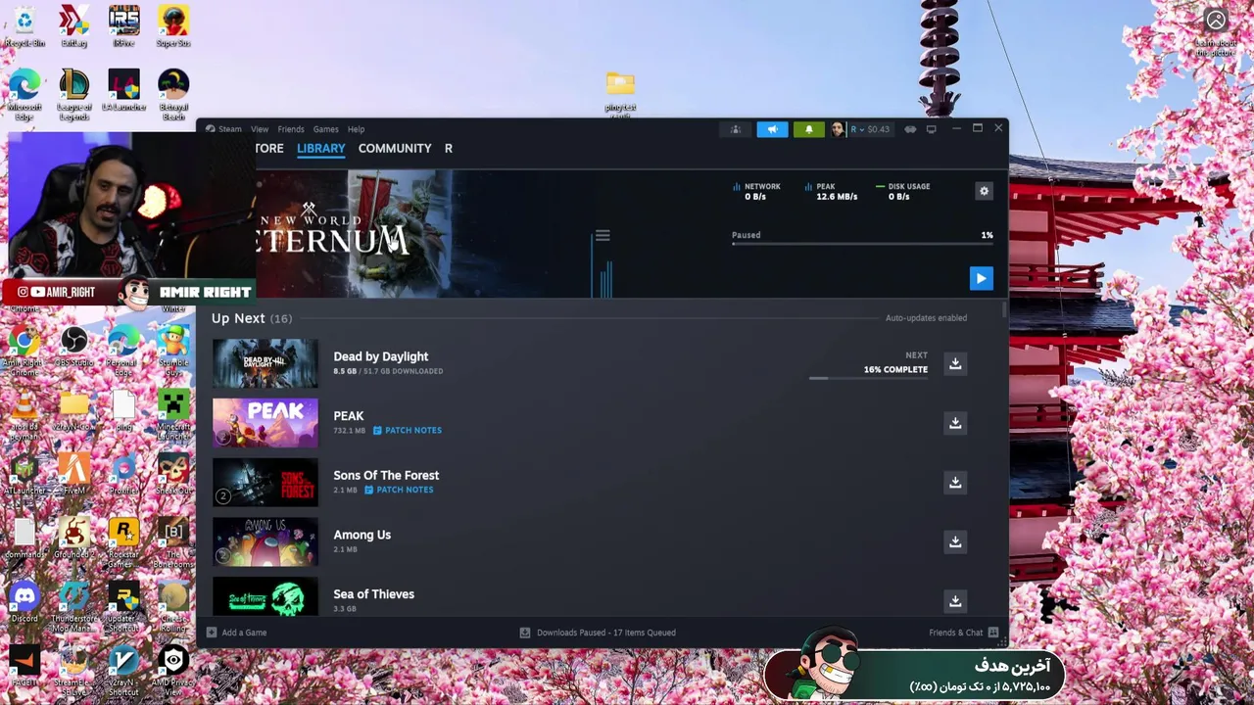
Task: Select the folder at top of the desktop
Action: pos(620,94)
